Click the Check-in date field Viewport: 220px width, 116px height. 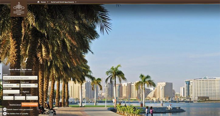11,85
